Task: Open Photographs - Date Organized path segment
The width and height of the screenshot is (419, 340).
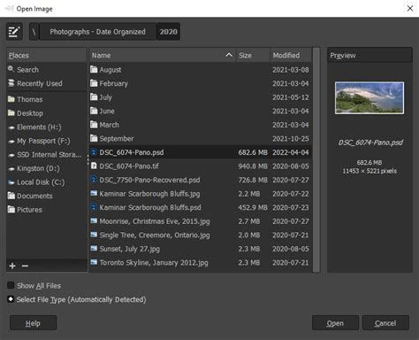Action: tap(97, 31)
